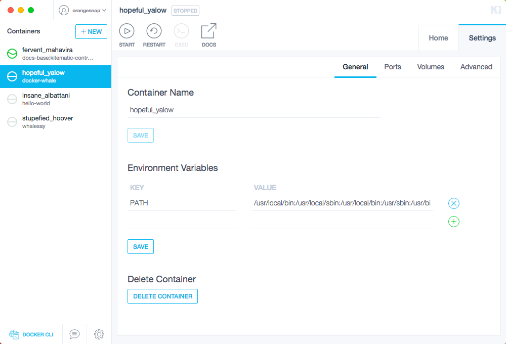The width and height of the screenshot is (506, 344).
Task: Open Docker CLI from bottom bar
Action: coord(31,334)
